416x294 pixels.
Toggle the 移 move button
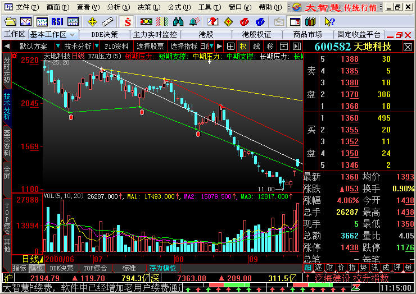point(270,47)
